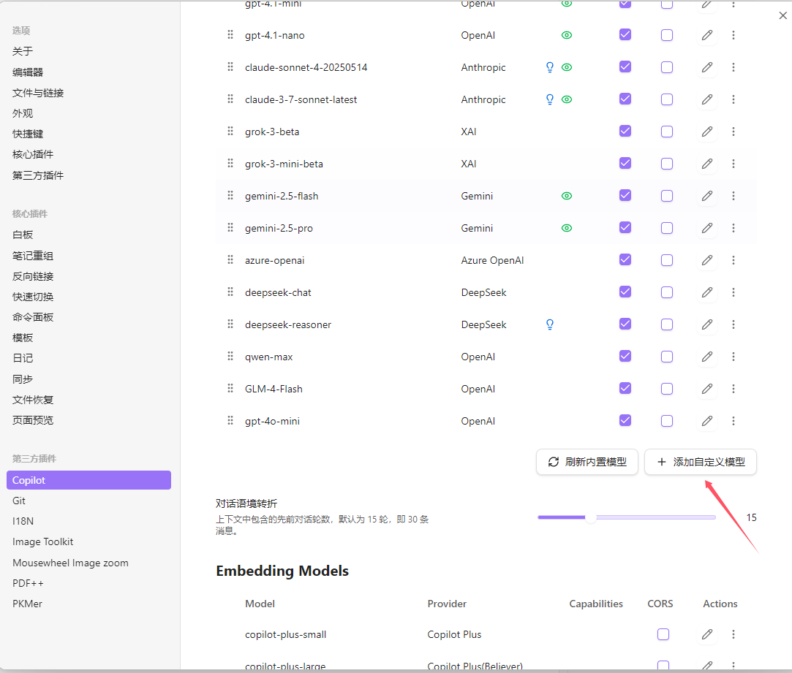
Task: Edit the gpt-4.1-nano model entry
Action: point(707,35)
